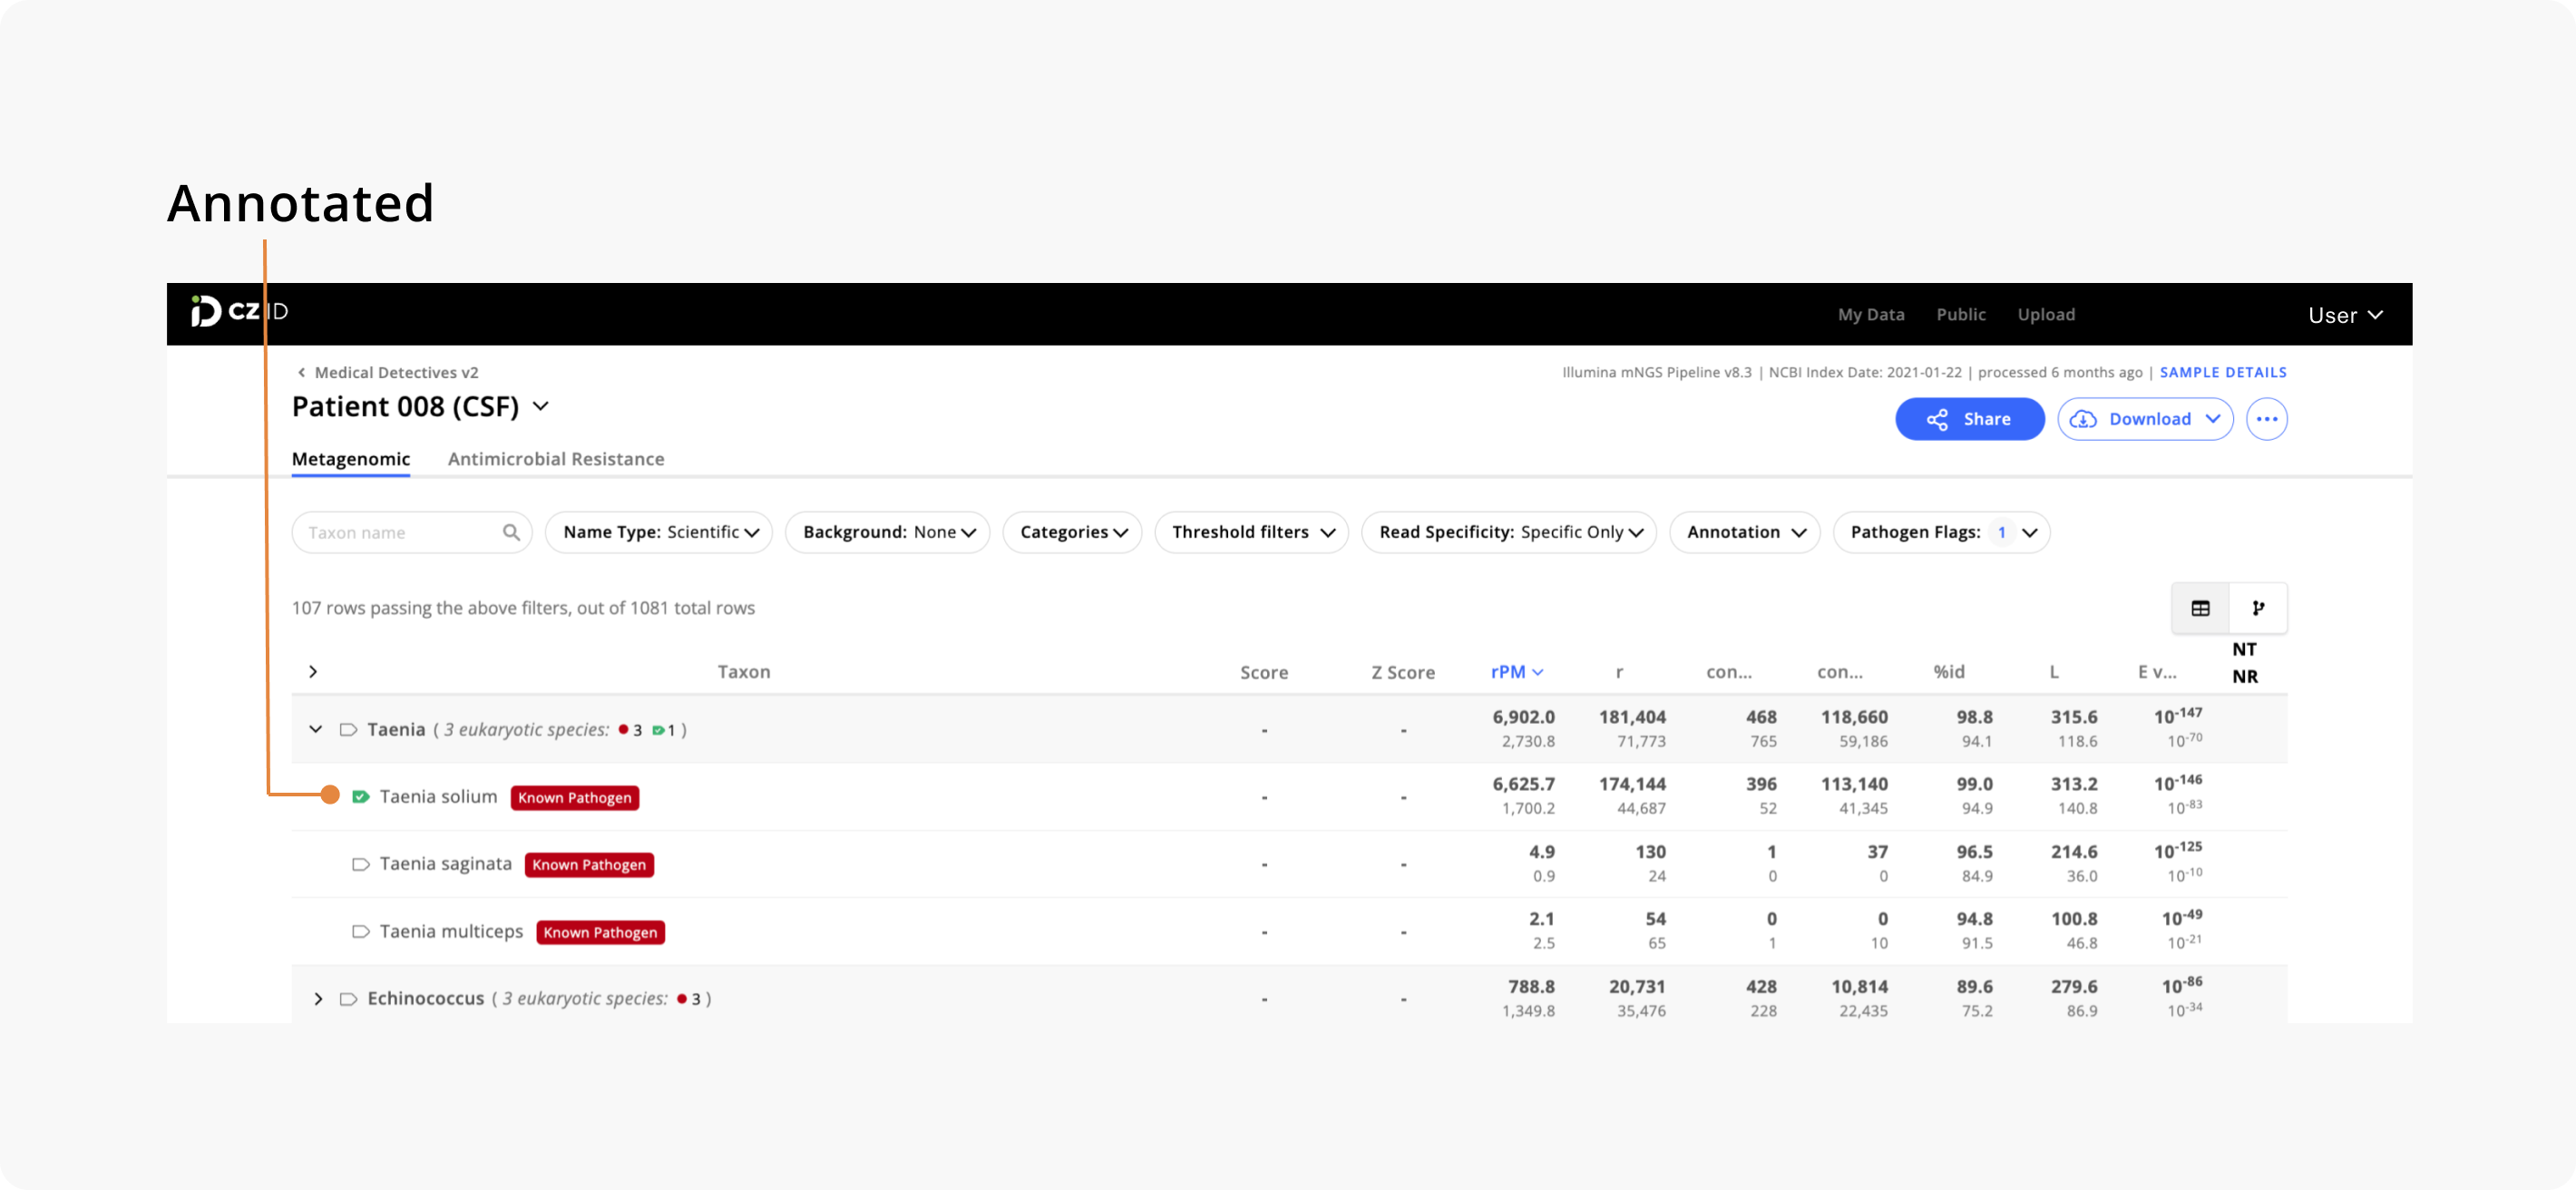Open the Pathogen Flags dropdown
Viewport: 2576px width, 1190px height.
[1941, 532]
